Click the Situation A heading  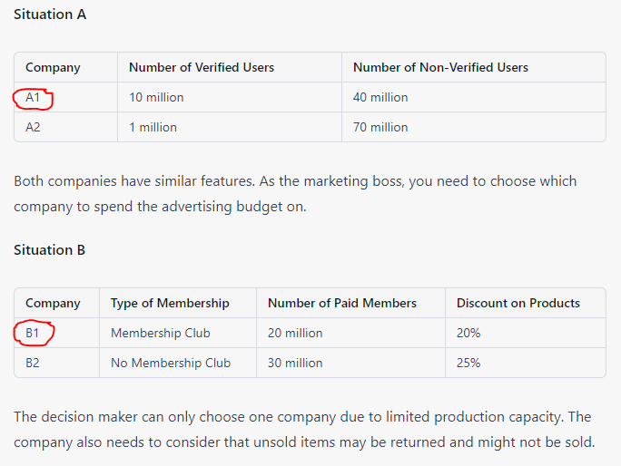click(x=50, y=15)
